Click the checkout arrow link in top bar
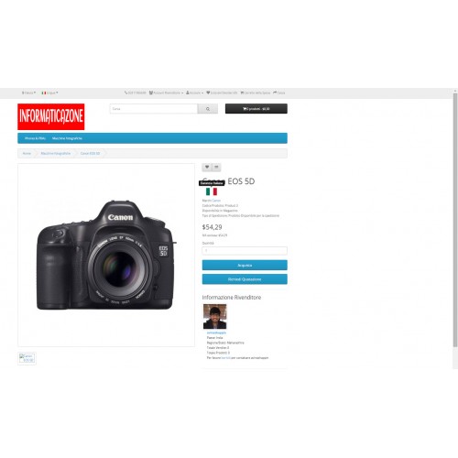458x458 pixels. point(278,93)
